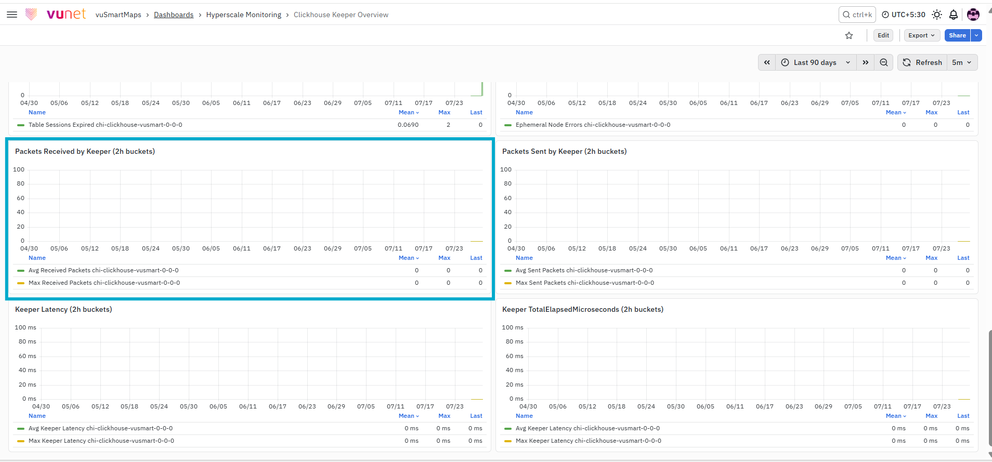Sort by Mean in Packets Sent by Keeper legend

896,258
